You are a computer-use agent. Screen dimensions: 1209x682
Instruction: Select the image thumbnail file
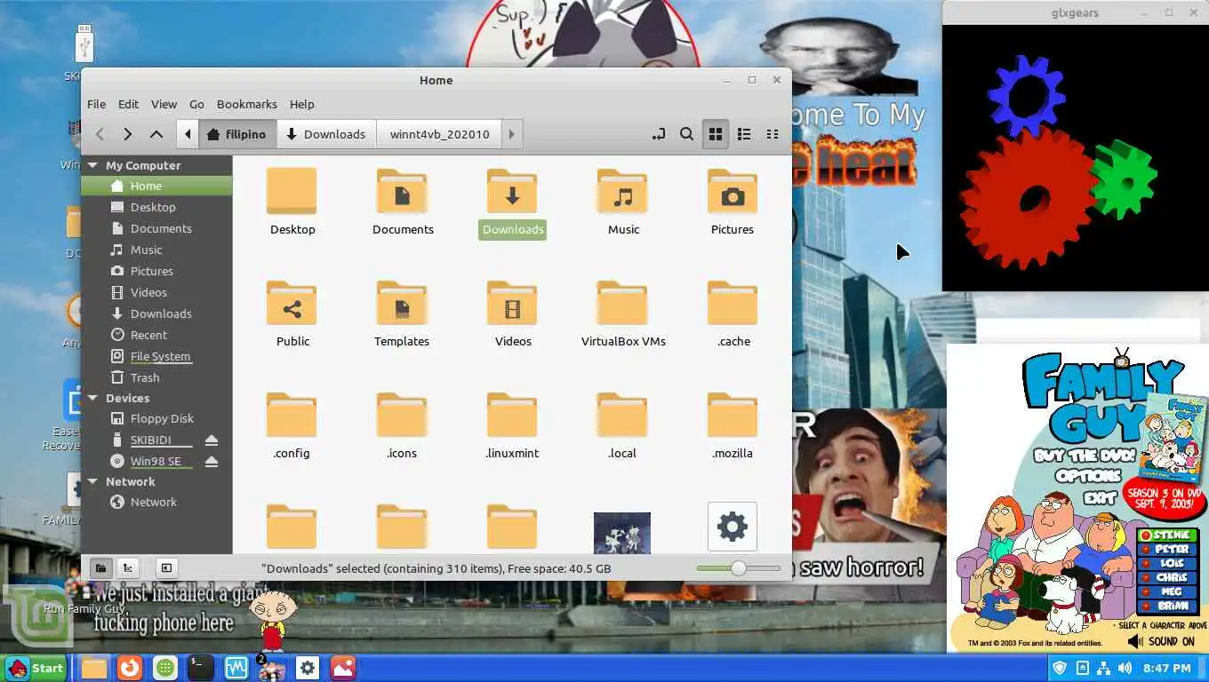click(x=622, y=533)
